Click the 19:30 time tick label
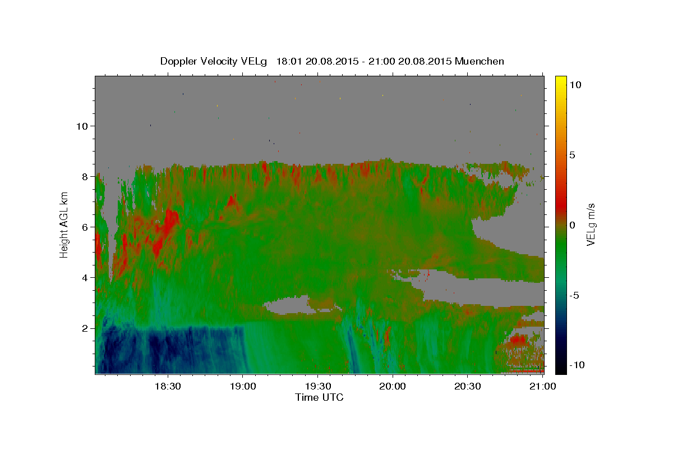This screenshot has width=673, height=449. pyautogui.click(x=317, y=386)
